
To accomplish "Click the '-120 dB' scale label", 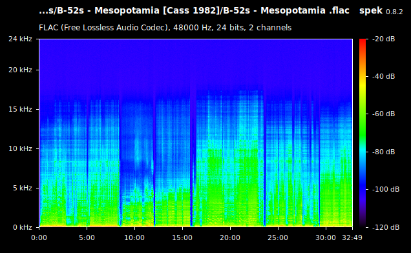I will pos(386,227).
